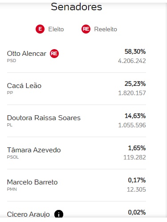167x222 pixels.
Task: Click the red RE Reeleito legend icon
Action: (x=86, y=29)
